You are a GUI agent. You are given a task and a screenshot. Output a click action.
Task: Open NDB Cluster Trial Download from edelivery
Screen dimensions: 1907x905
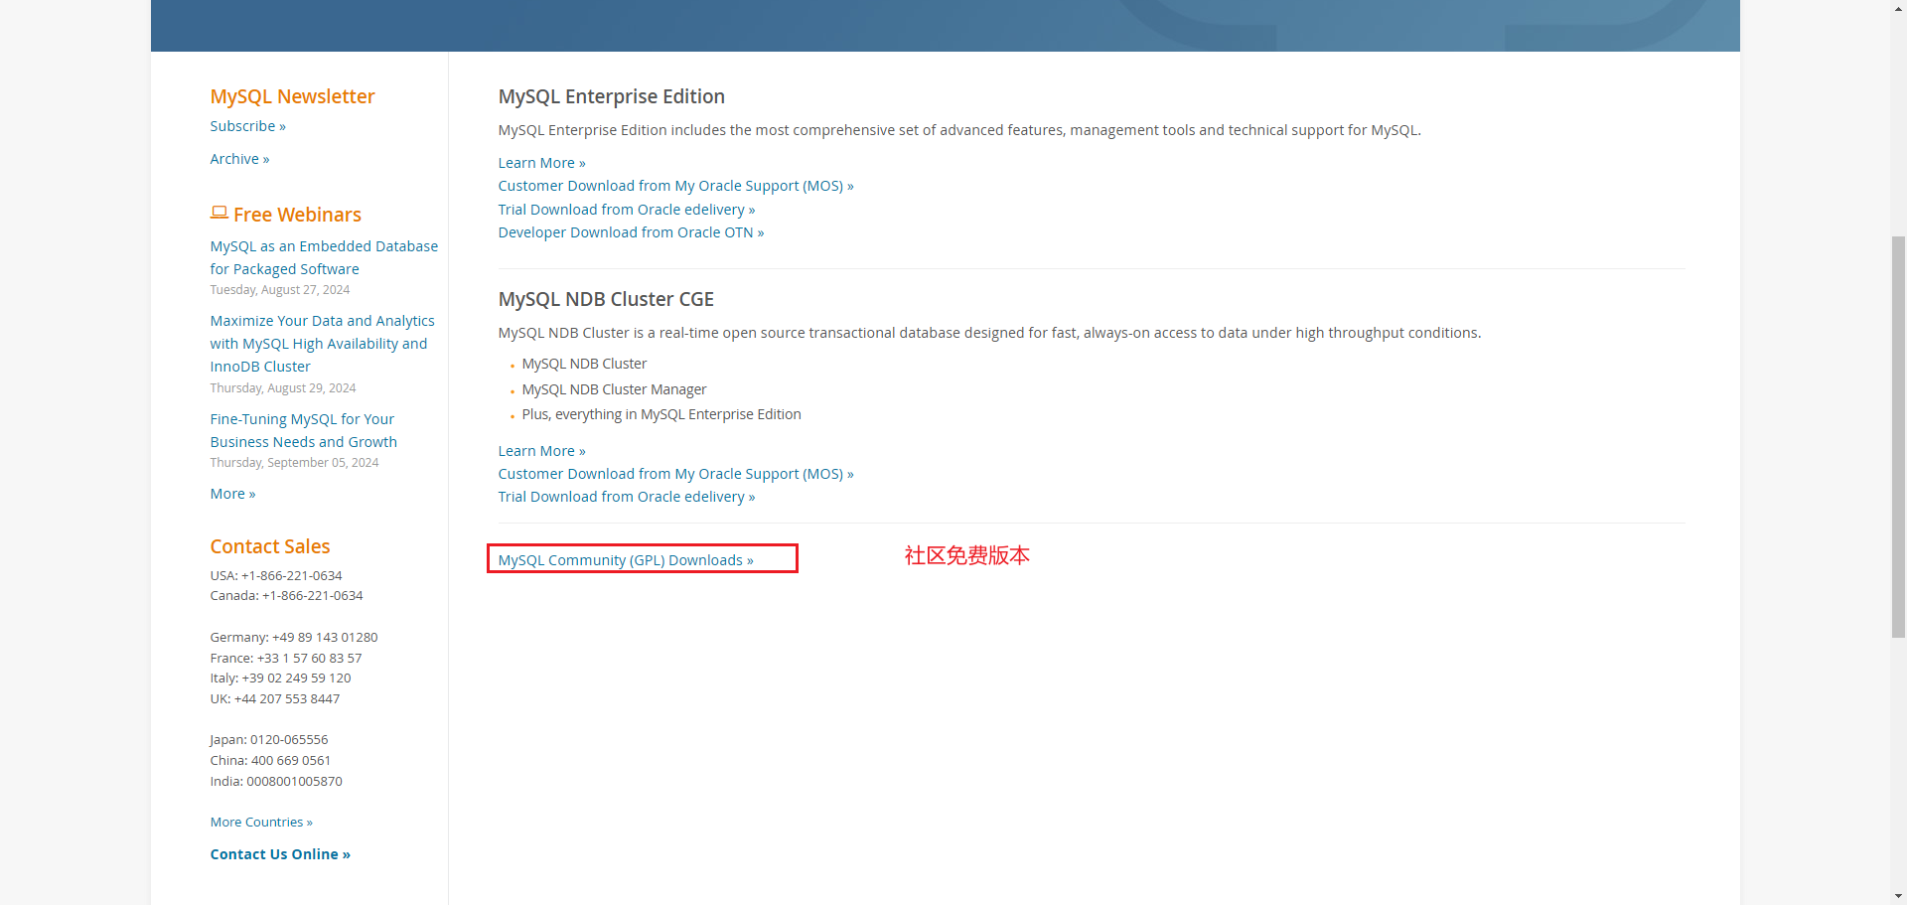tap(626, 497)
